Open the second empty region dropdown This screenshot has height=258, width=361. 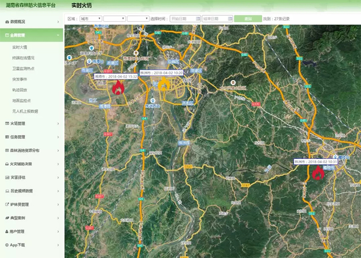(114, 19)
